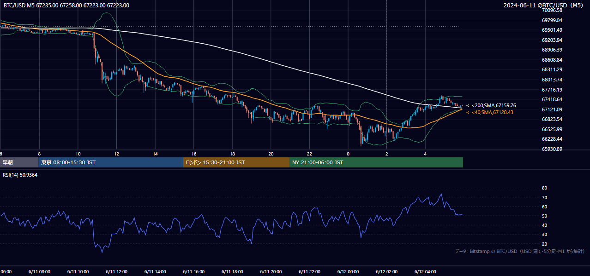
Task: Select the 40 SMA label reading 67128.43
Action: 490,112
